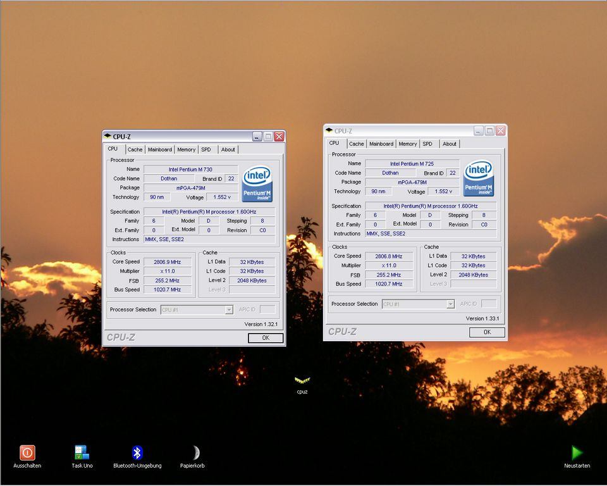This screenshot has height=486, width=607.
Task: Click Intel Pentium M logo in version 1.33.1 window
Action: point(479,178)
